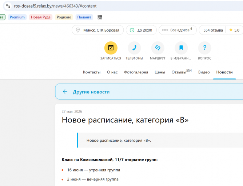Click the Минск, СТК Боровая address pill
The height and width of the screenshot is (186, 243).
tap(97, 30)
